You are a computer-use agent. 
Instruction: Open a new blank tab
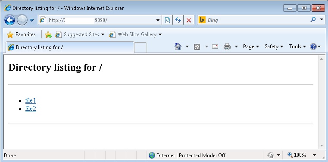141,47
